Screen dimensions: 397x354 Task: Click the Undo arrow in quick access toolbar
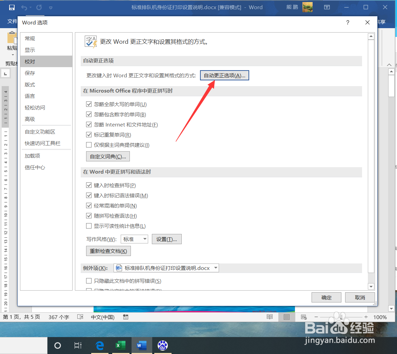click(24, 7)
